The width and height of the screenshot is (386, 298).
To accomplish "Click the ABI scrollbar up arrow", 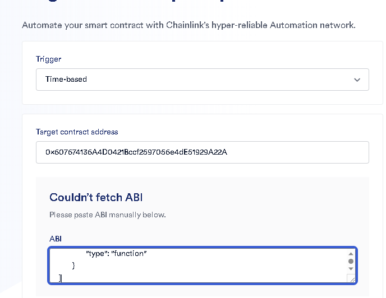I will pos(351,254).
